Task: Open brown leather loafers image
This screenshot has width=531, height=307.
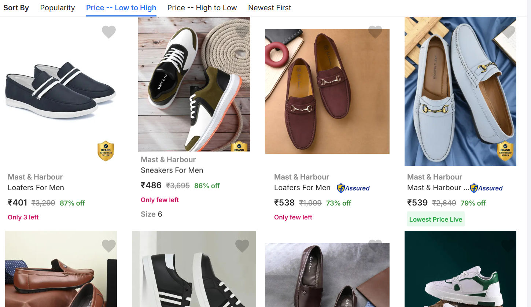Action: [x=61, y=269]
